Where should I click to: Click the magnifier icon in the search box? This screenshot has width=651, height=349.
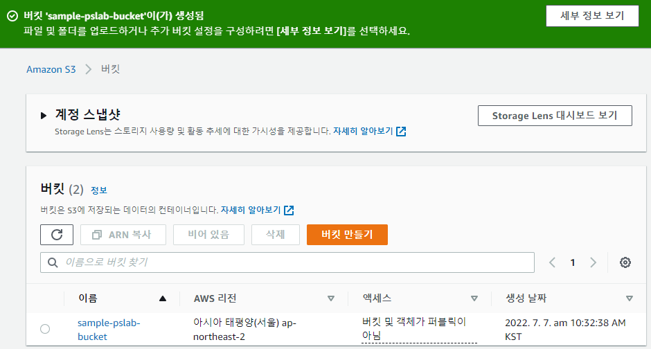click(53, 262)
